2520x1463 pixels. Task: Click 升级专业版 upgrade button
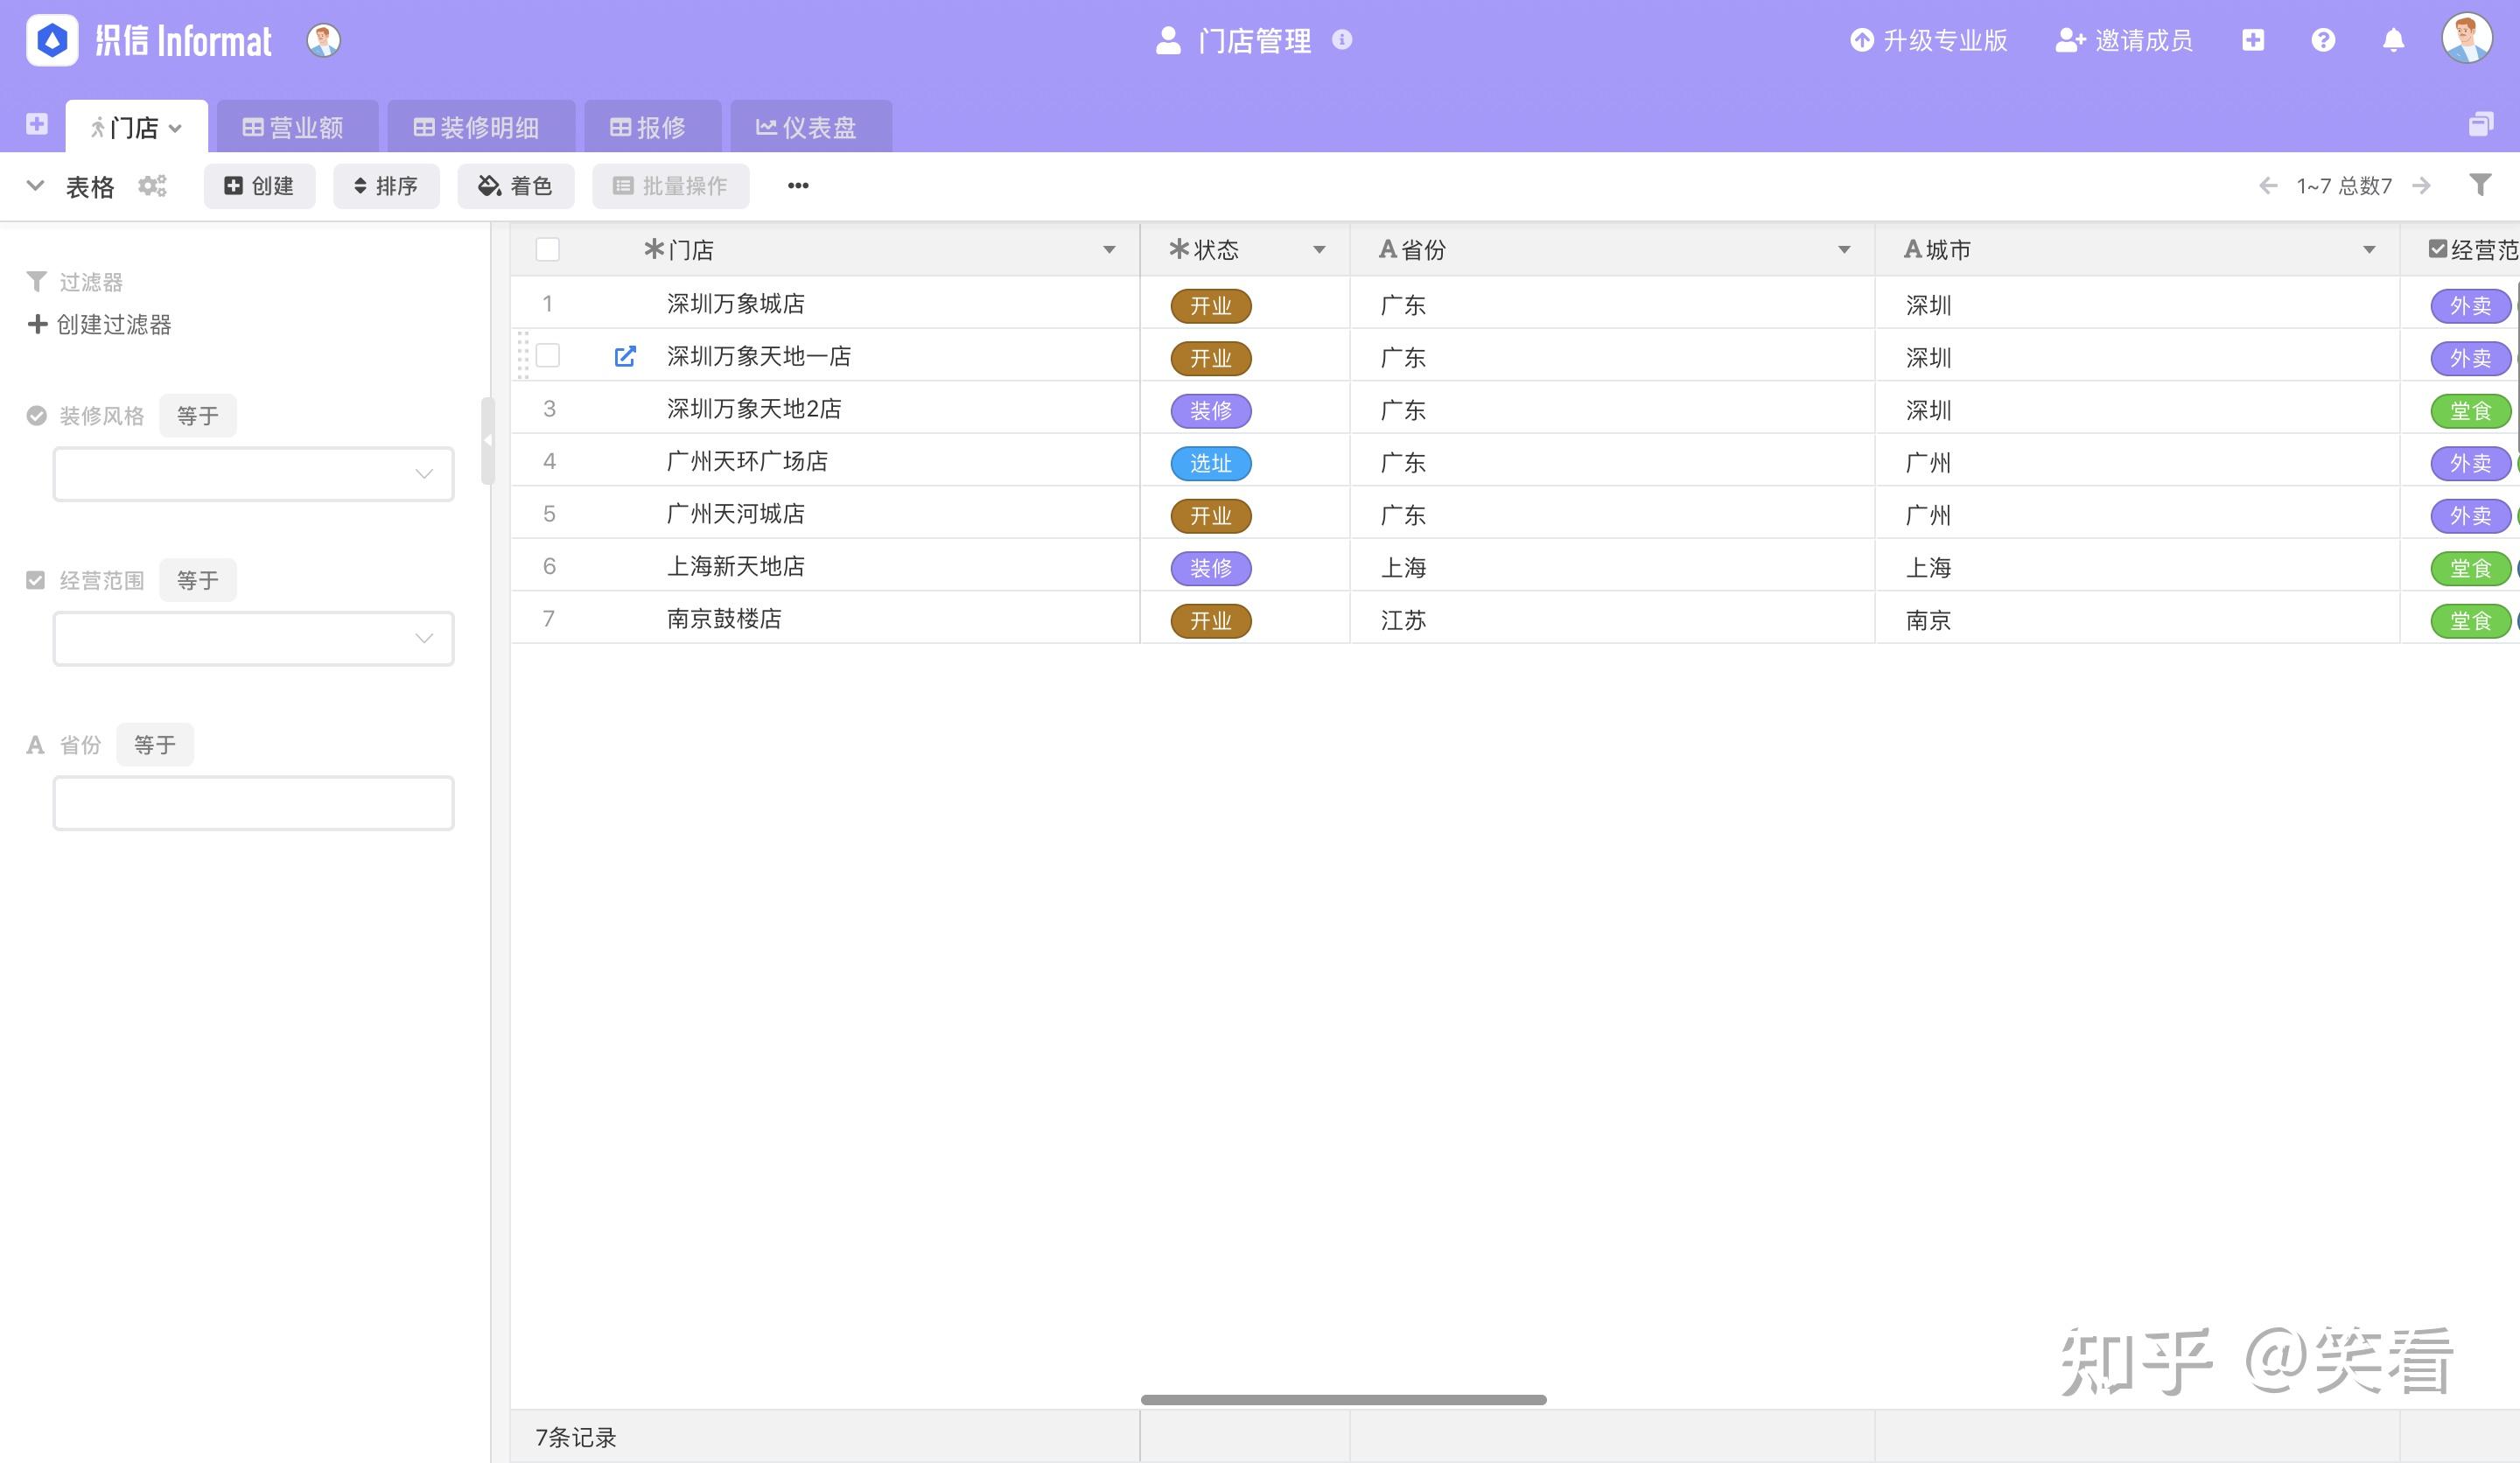tap(1929, 40)
